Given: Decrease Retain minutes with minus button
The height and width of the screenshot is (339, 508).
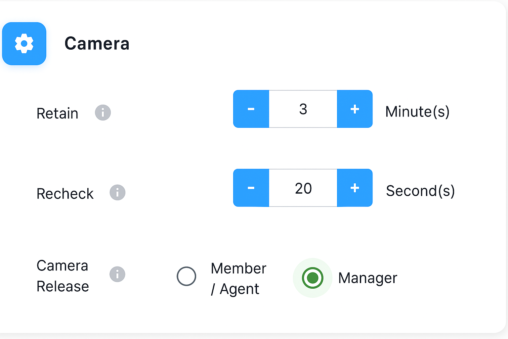Looking at the screenshot, I should pos(251,109).
